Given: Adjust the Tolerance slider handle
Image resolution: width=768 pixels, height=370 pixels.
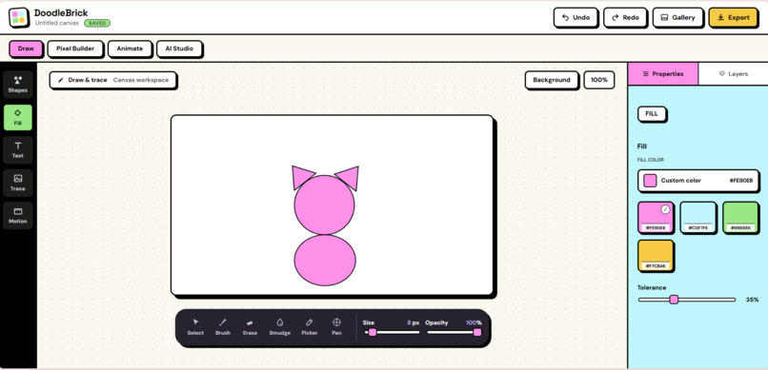Looking at the screenshot, I should [674, 300].
